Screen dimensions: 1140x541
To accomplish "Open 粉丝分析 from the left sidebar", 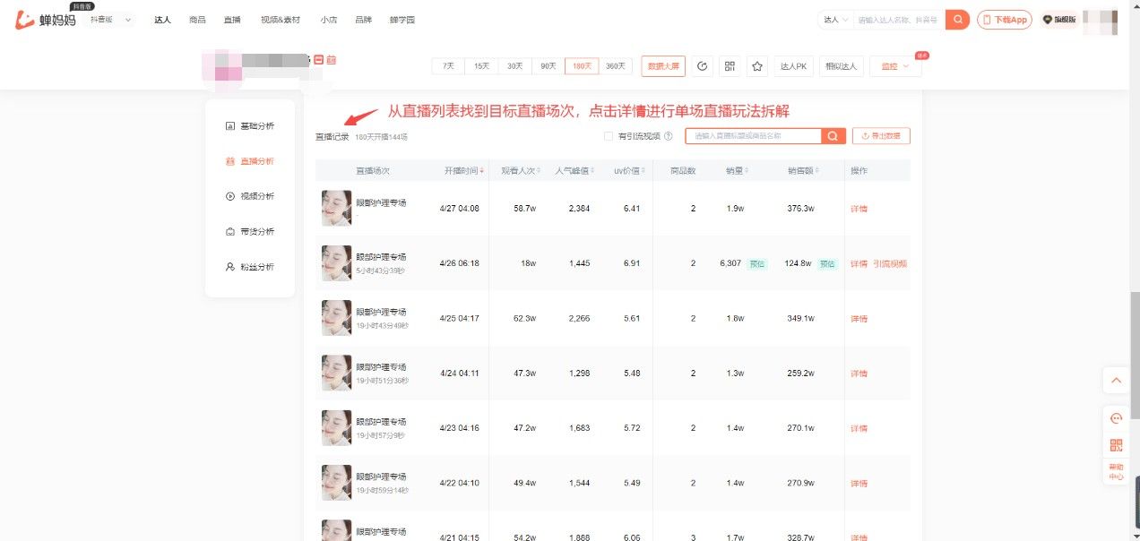I will point(257,266).
